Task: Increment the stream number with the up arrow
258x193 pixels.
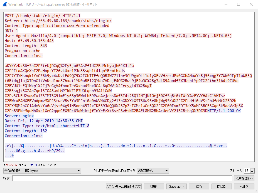Action: pos(252,169)
